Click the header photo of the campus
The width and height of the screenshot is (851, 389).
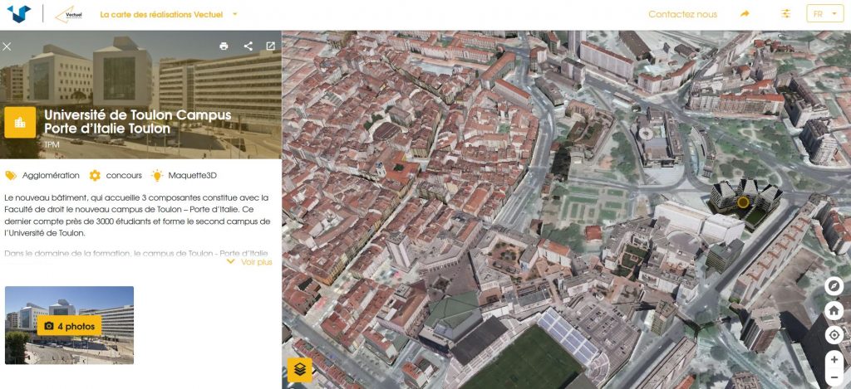click(140, 95)
